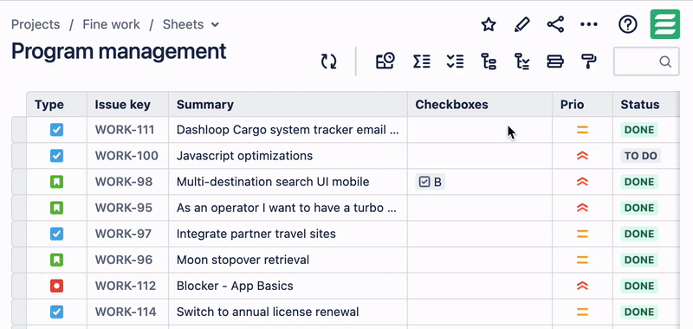Open the paint roller formatting icon
The width and height of the screenshot is (693, 329).
pyautogui.click(x=589, y=61)
